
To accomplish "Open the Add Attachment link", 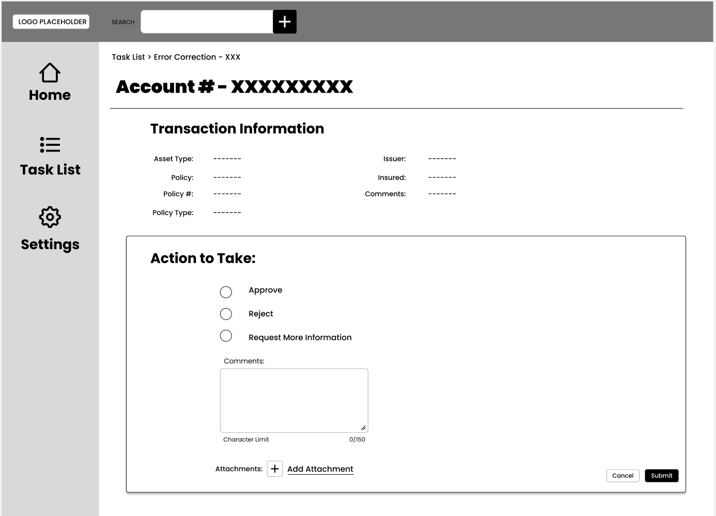I will [x=320, y=468].
